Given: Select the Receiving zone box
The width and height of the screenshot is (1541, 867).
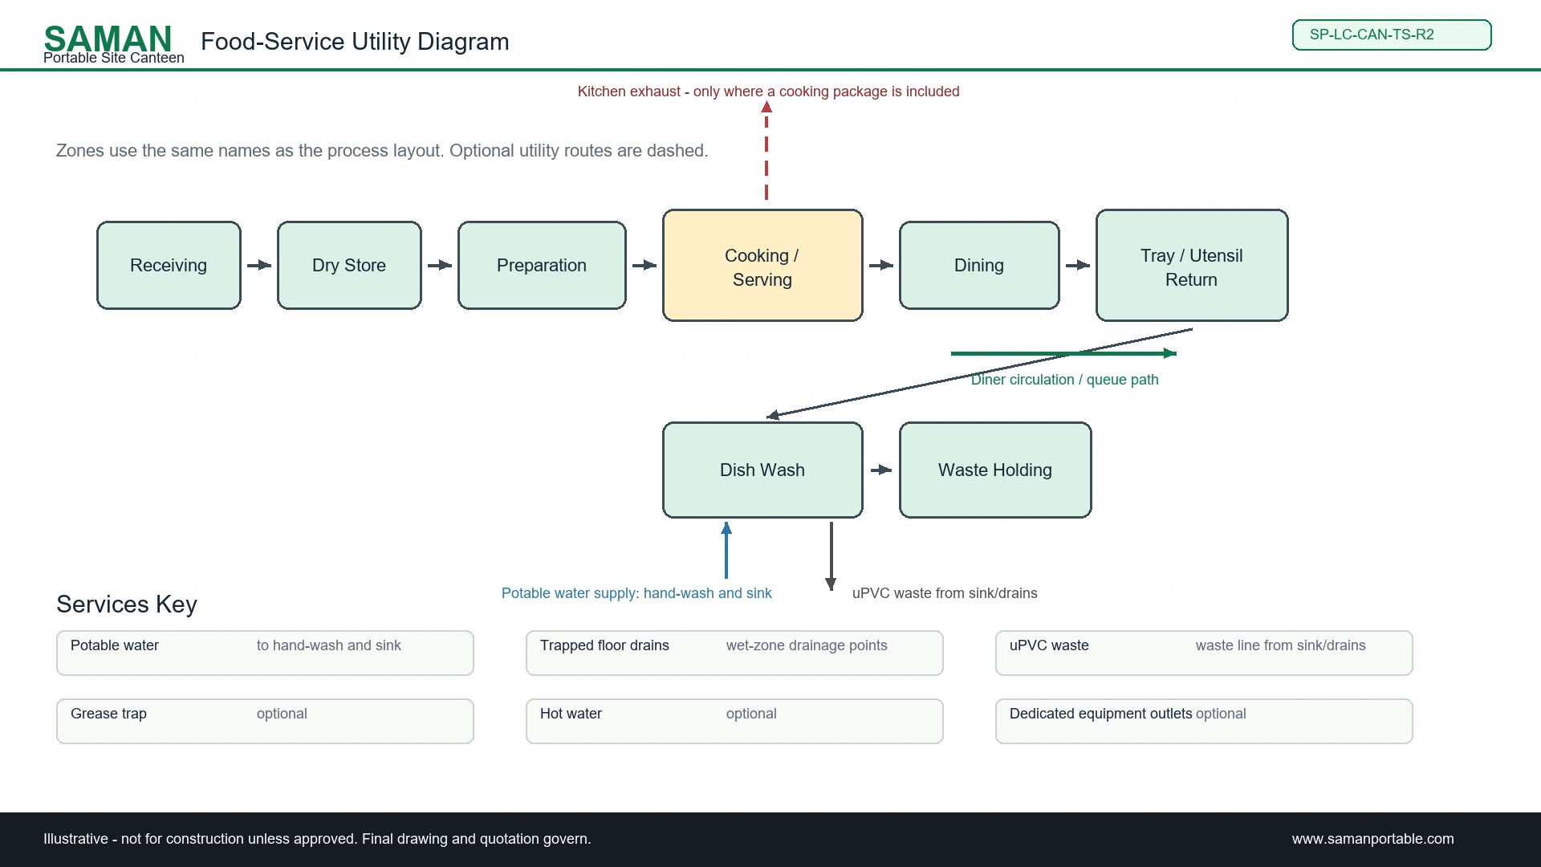Looking at the screenshot, I should 169,265.
